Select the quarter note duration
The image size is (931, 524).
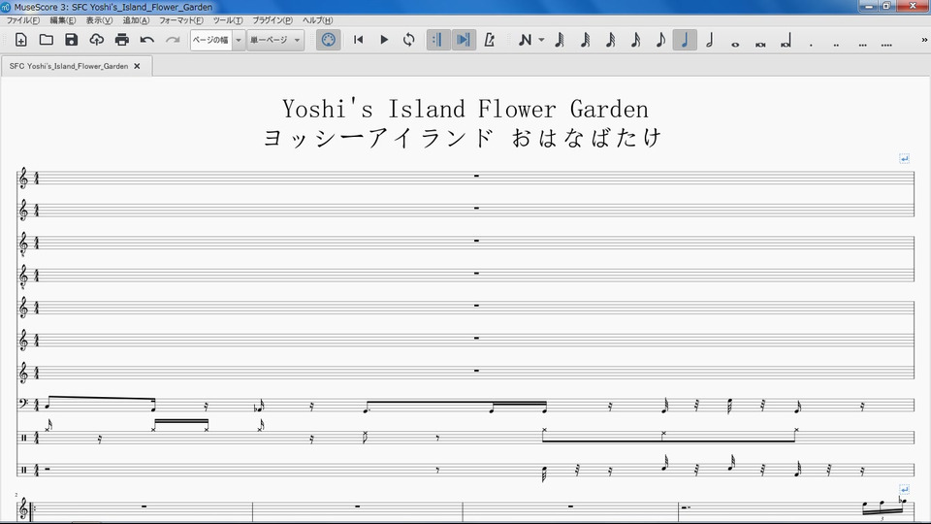click(685, 40)
